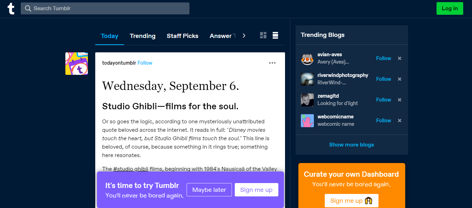Viewport: 472px width, 208px height.
Task: Open the riverwindphotography blog avatar
Action: [307, 79]
